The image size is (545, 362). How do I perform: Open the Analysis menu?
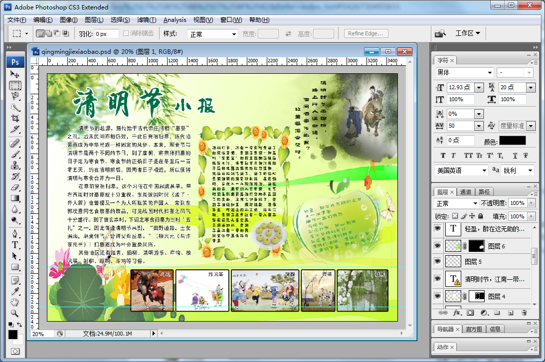point(175,20)
